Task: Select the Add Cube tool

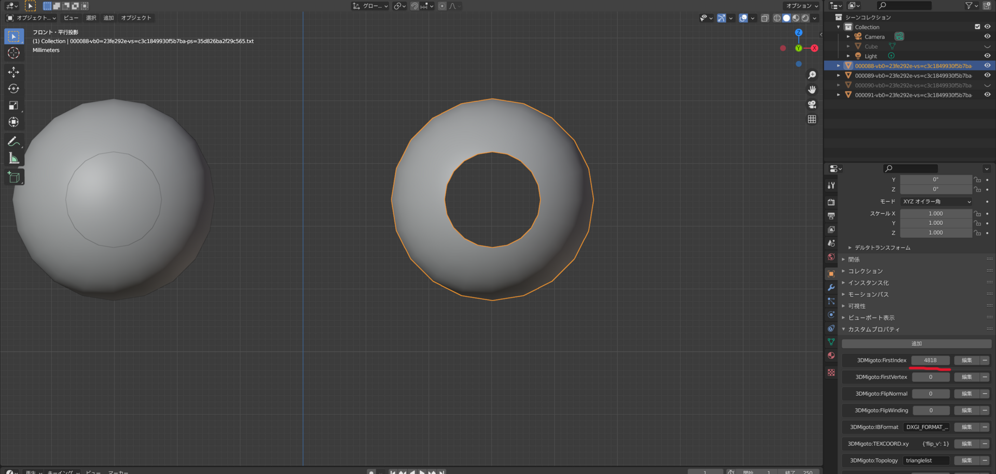Action: (13, 177)
